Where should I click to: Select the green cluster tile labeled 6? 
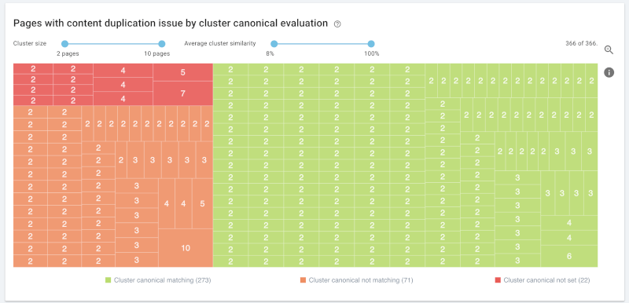[x=569, y=256]
